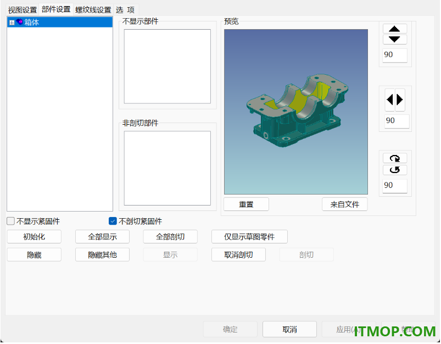Click the up arrow rotation button
This screenshot has height=344, width=441.
(395, 29)
